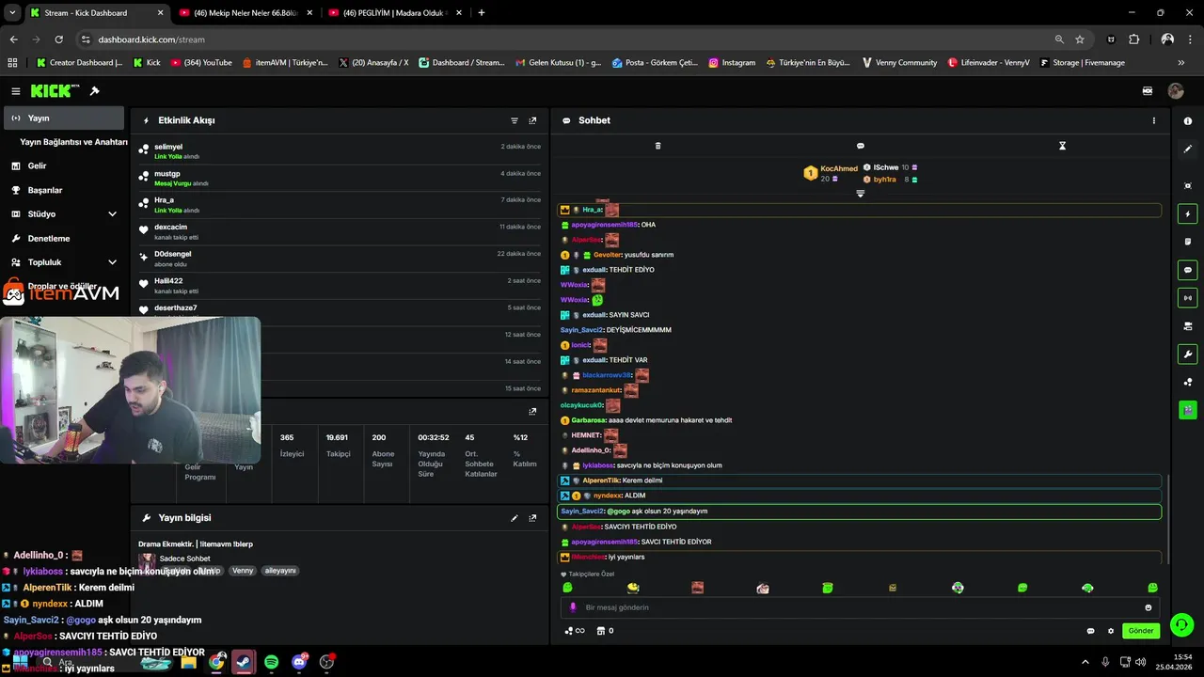Click the shop icon with 0 count

point(606,631)
